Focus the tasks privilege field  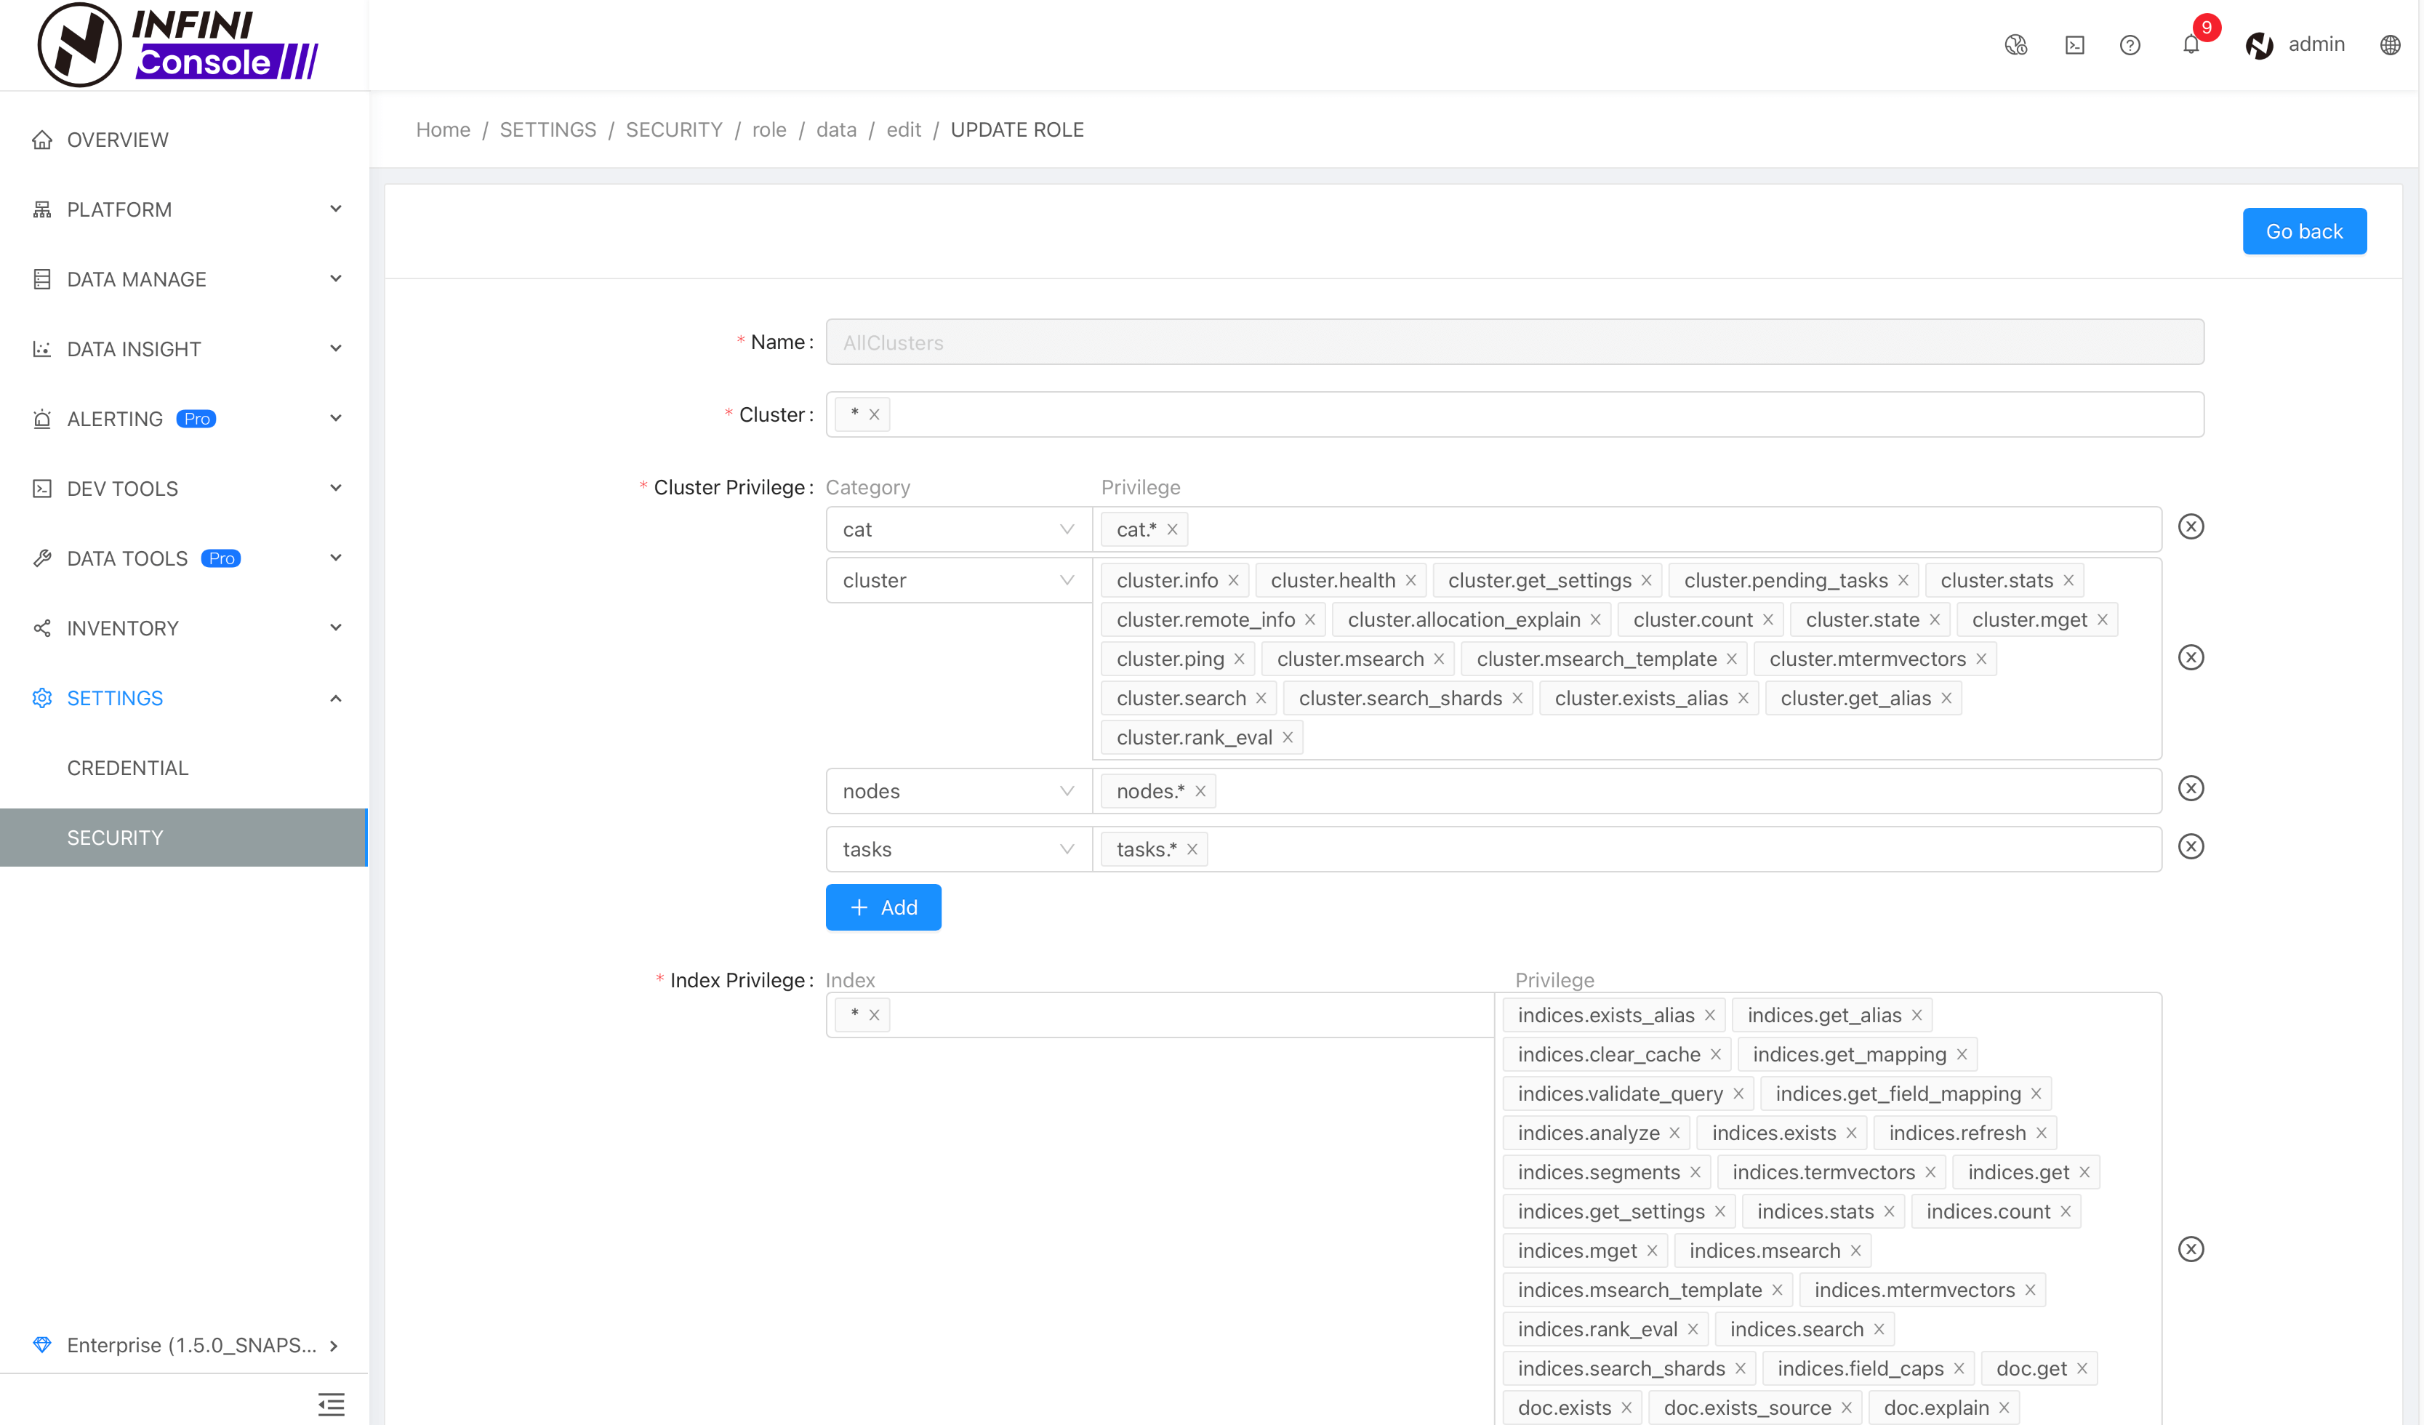pos(1626,848)
